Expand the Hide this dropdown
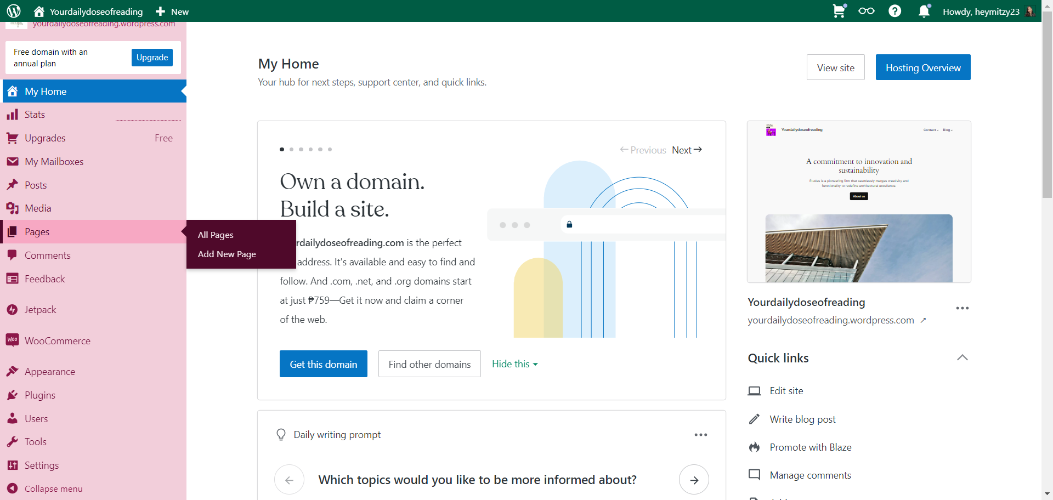Screen dimensions: 1053x500 point(515,364)
